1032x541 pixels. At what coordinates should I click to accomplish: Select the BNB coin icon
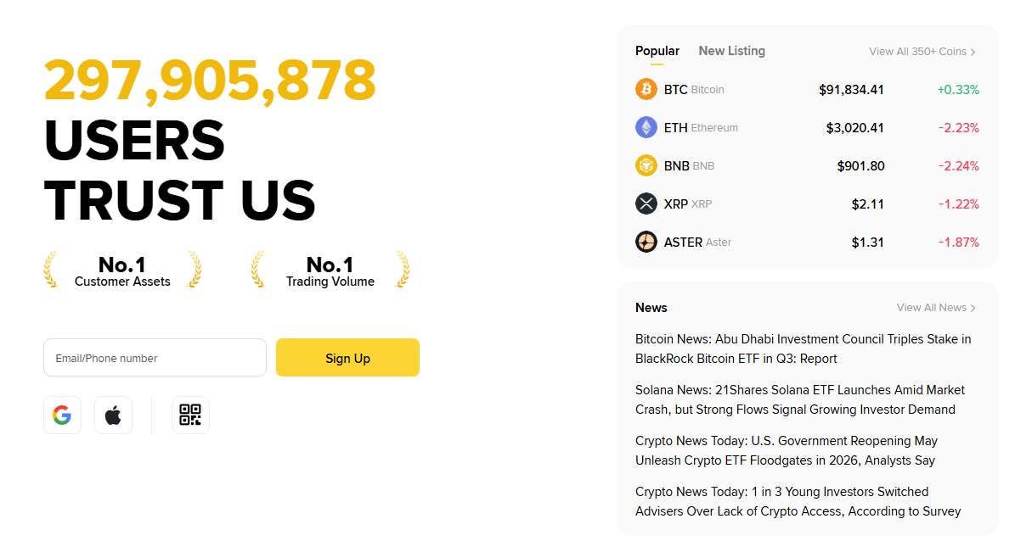click(x=646, y=165)
